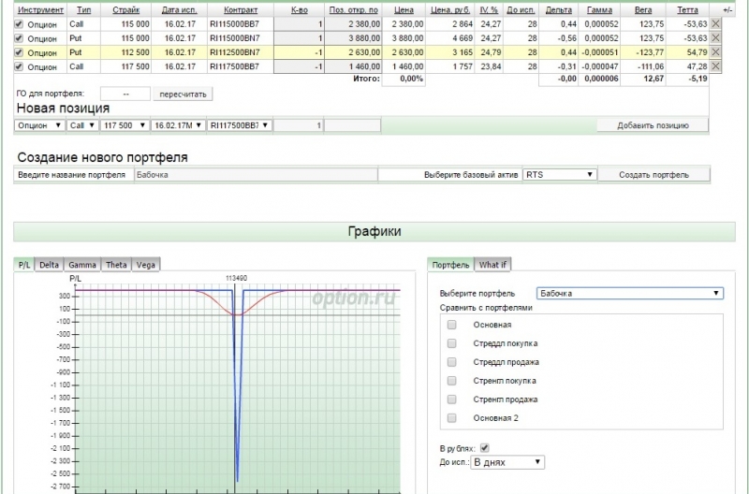The width and height of the screenshot is (749, 494).
Task: Switch to the Gamma chart tab
Action: click(x=81, y=265)
